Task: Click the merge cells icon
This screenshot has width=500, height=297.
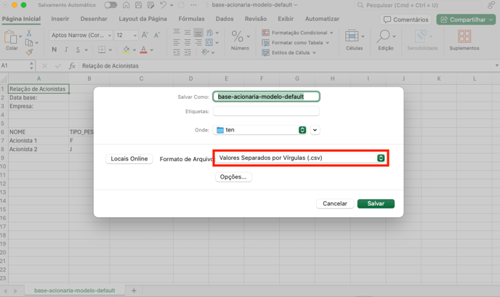Action: (x=209, y=42)
